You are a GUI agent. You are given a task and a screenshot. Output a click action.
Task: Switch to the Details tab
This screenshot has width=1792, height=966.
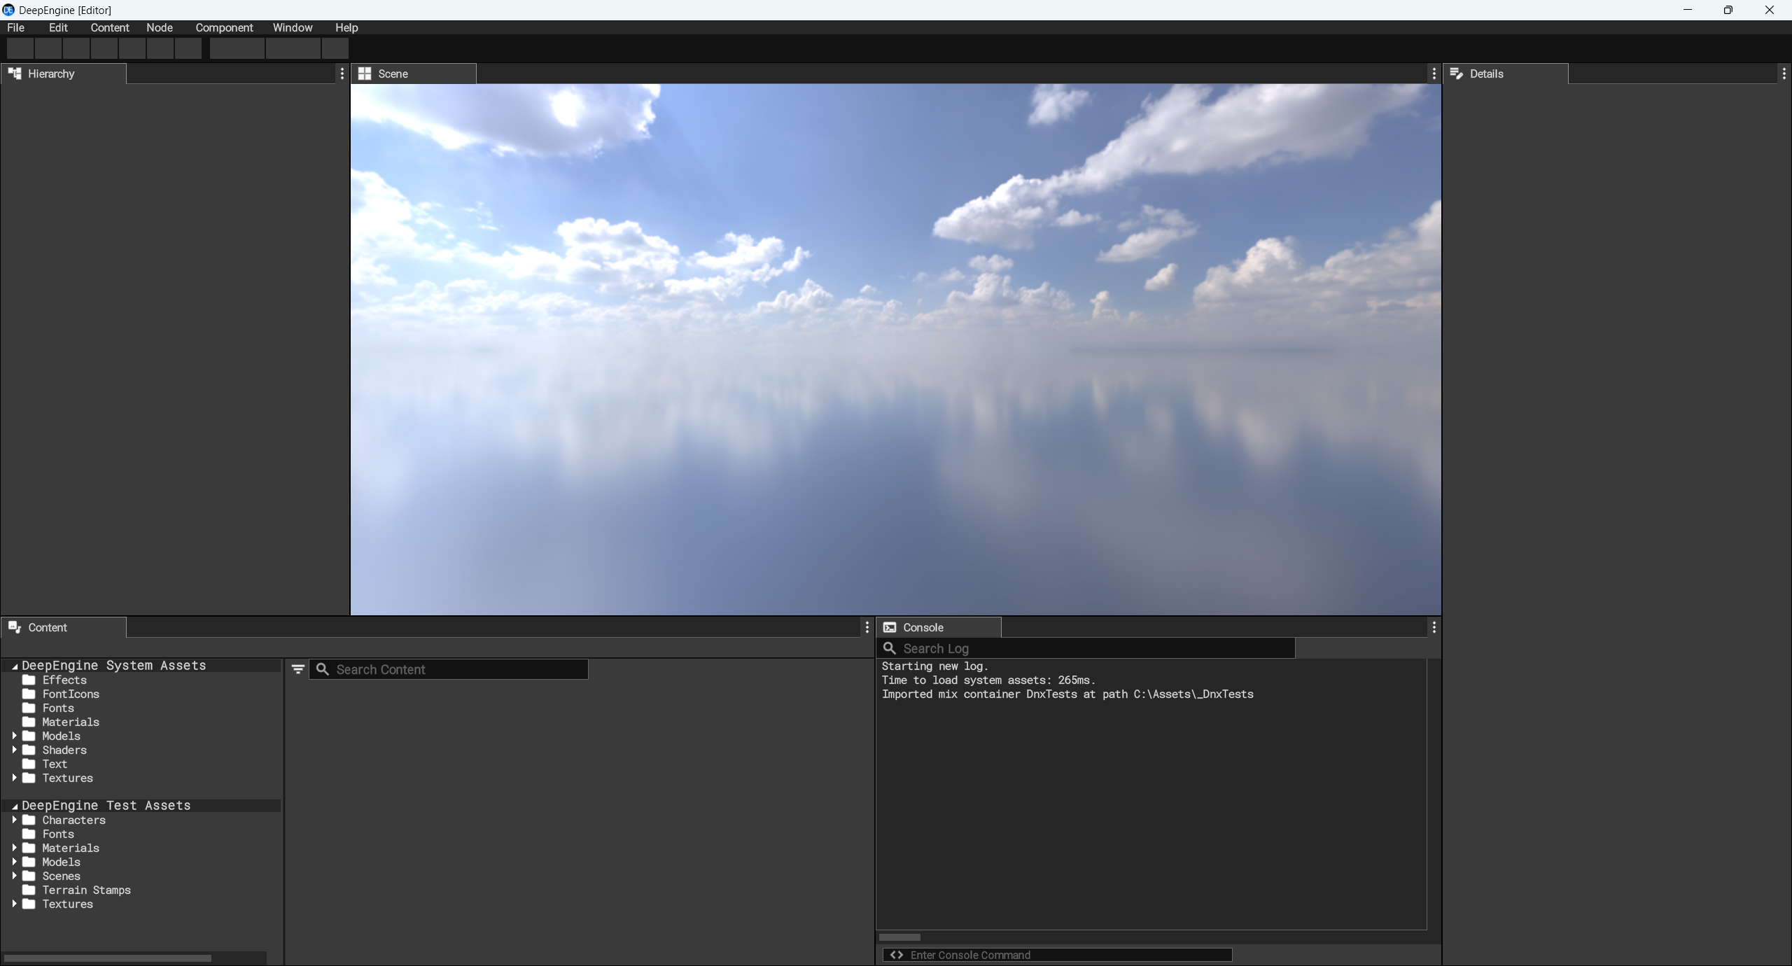click(1506, 73)
